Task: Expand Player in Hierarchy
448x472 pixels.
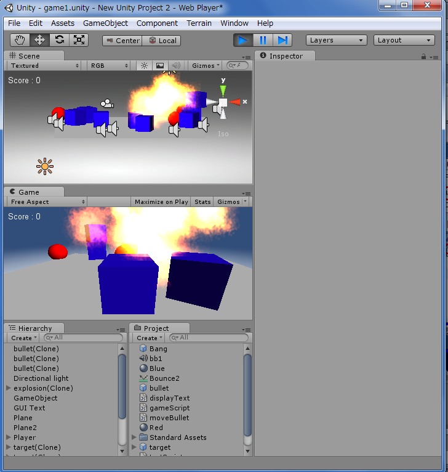Action: 9,437
